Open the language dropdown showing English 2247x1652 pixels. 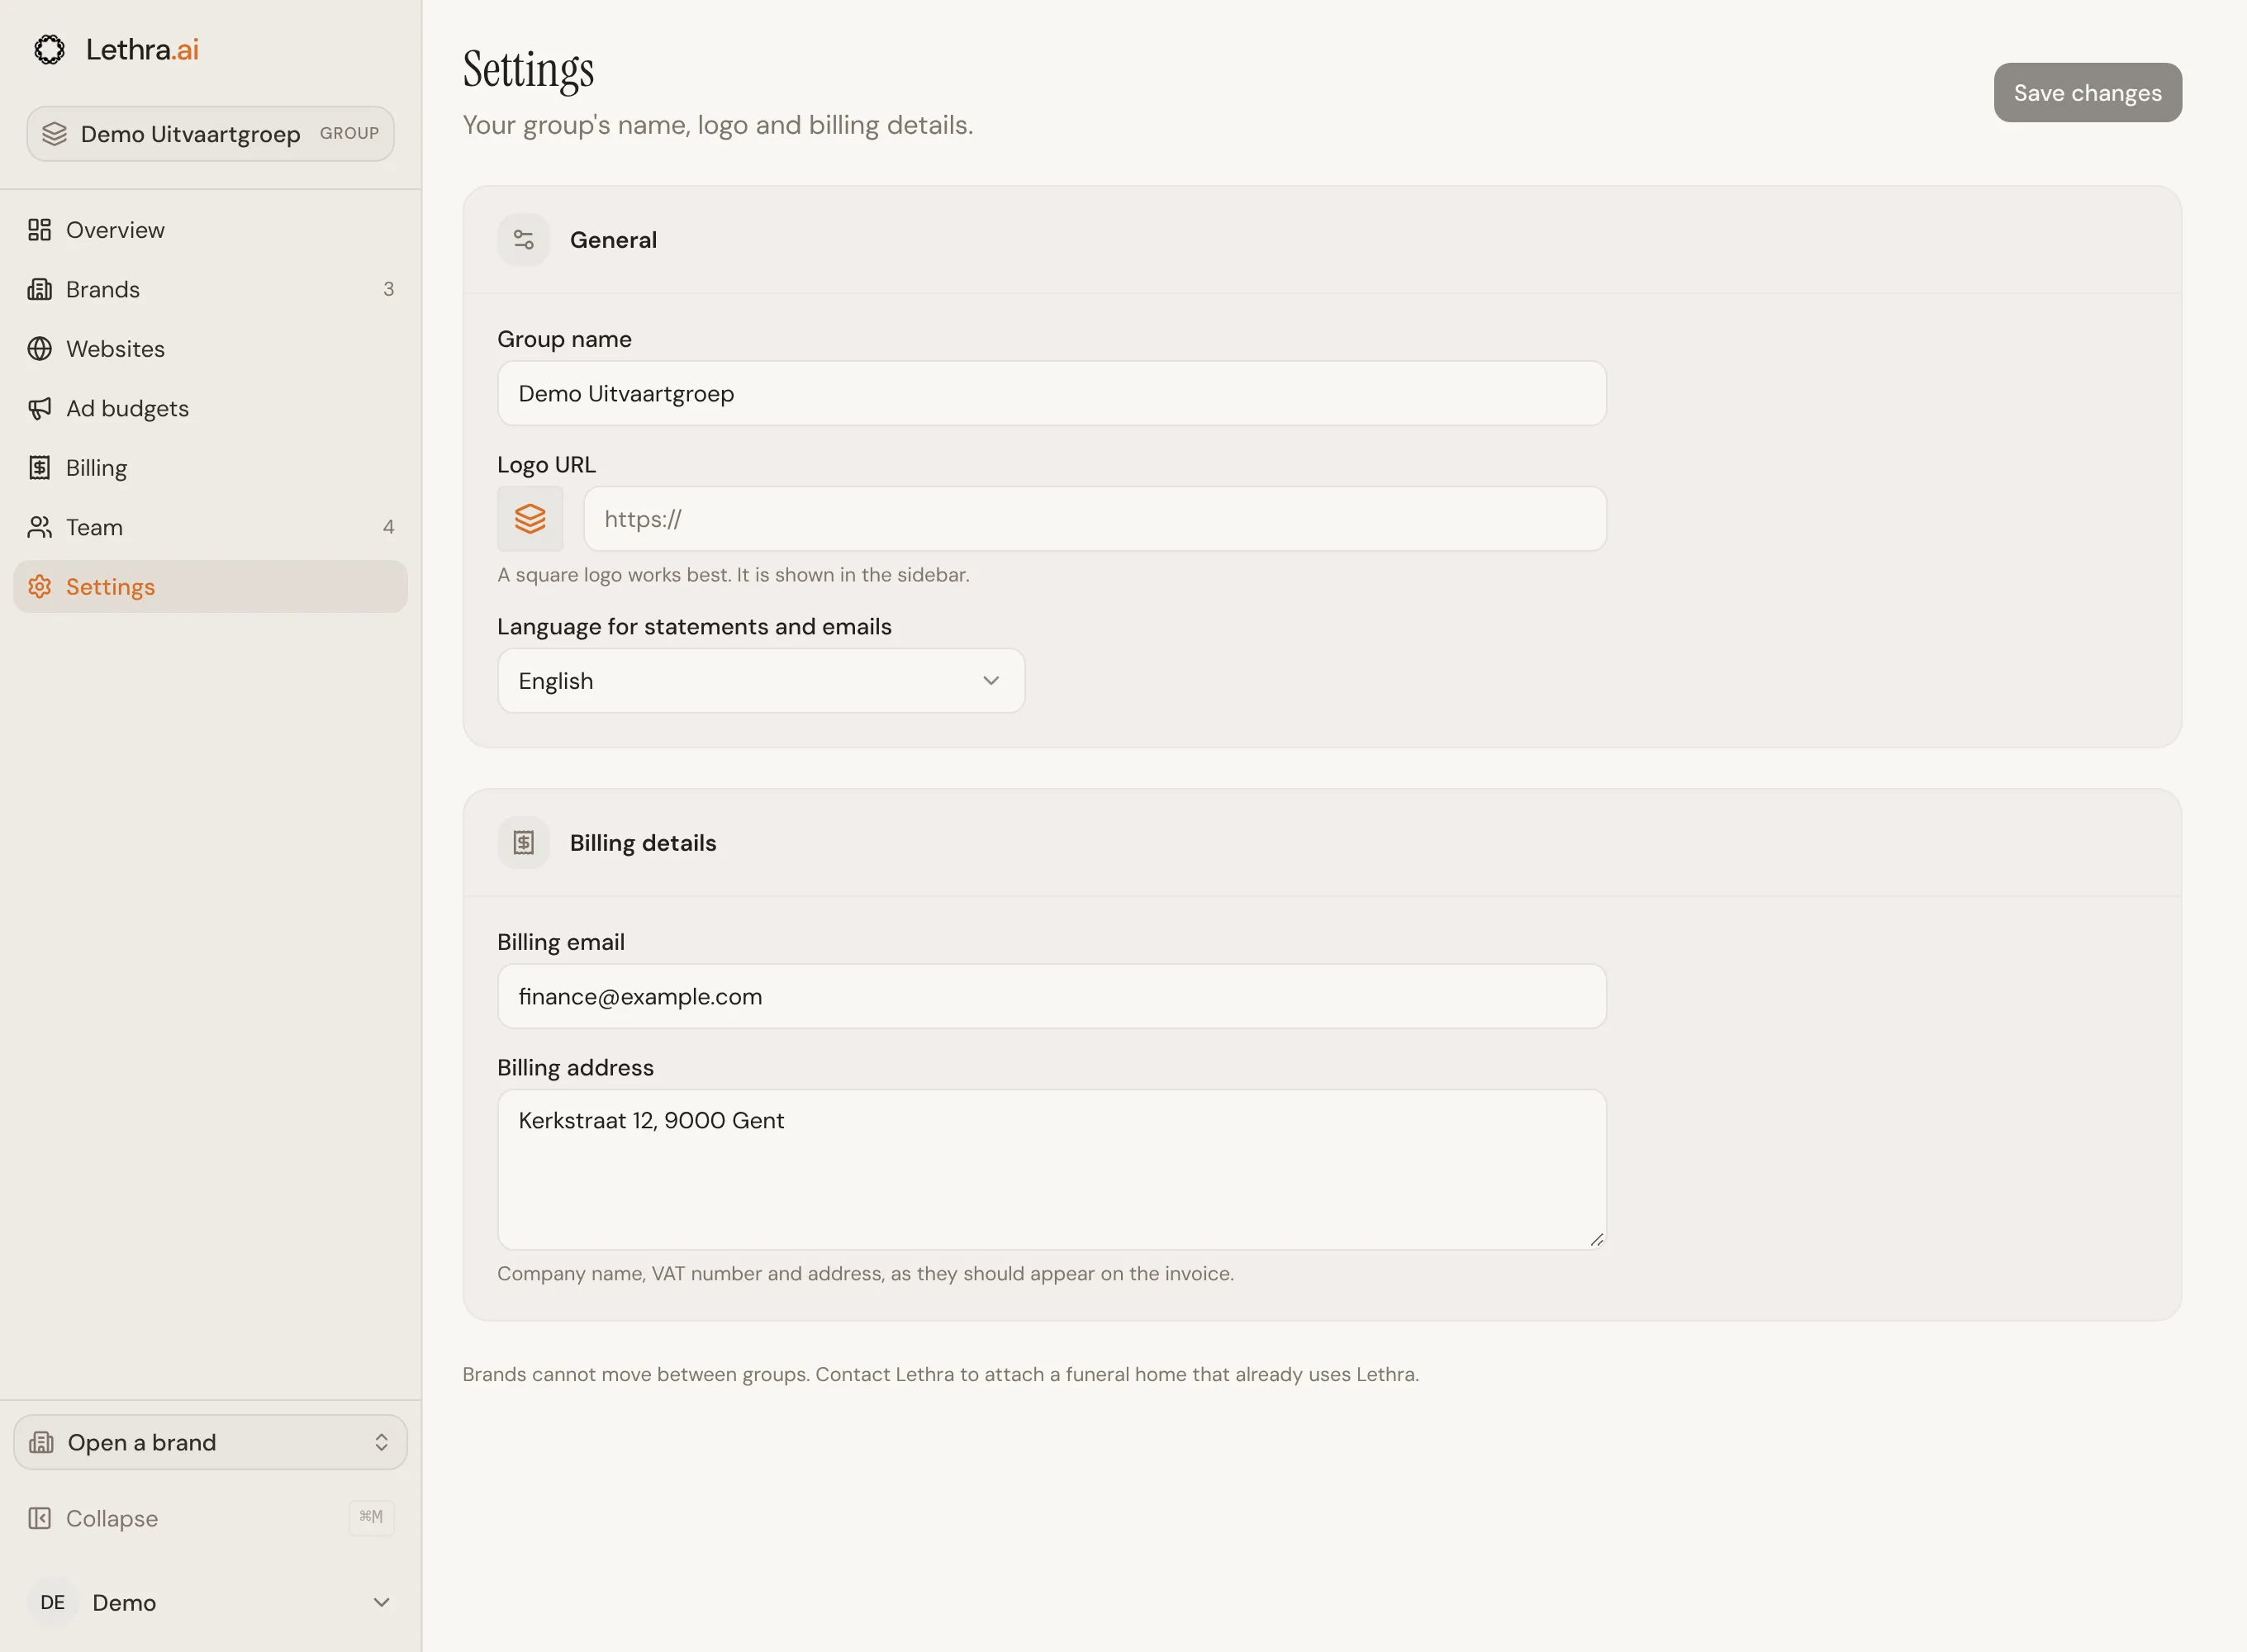coord(761,681)
